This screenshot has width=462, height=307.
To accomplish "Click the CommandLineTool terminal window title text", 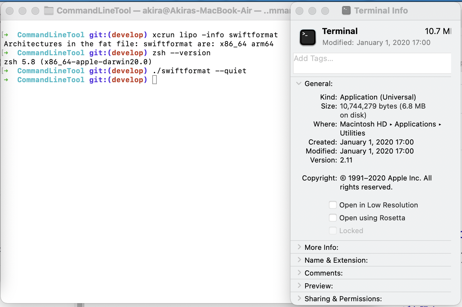I will (173, 11).
